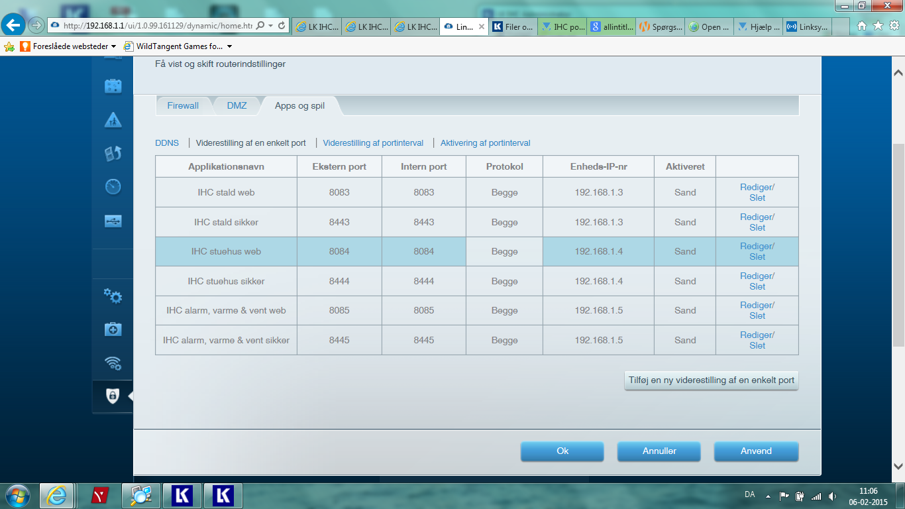Viewport: 905px width, 509px height.
Task: Switch to the DMZ tab
Action: tap(237, 106)
